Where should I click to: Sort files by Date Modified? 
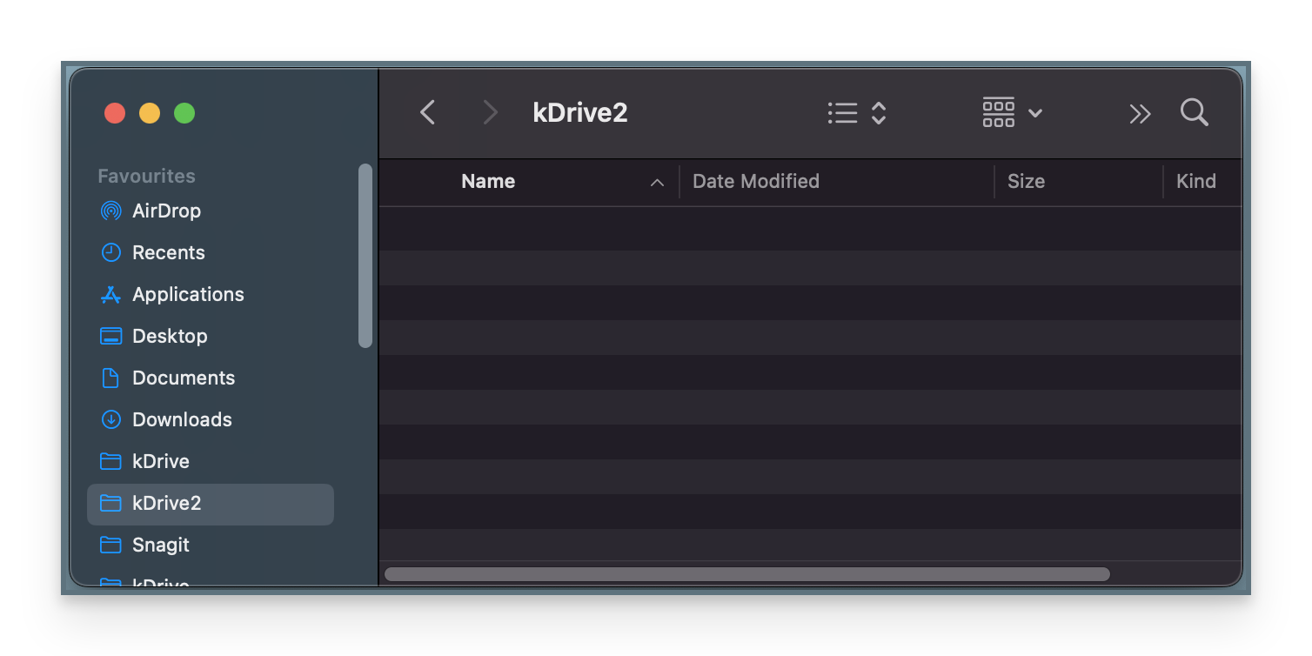[755, 181]
